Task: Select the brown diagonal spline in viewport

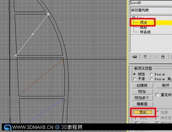Action: tap(41, 77)
